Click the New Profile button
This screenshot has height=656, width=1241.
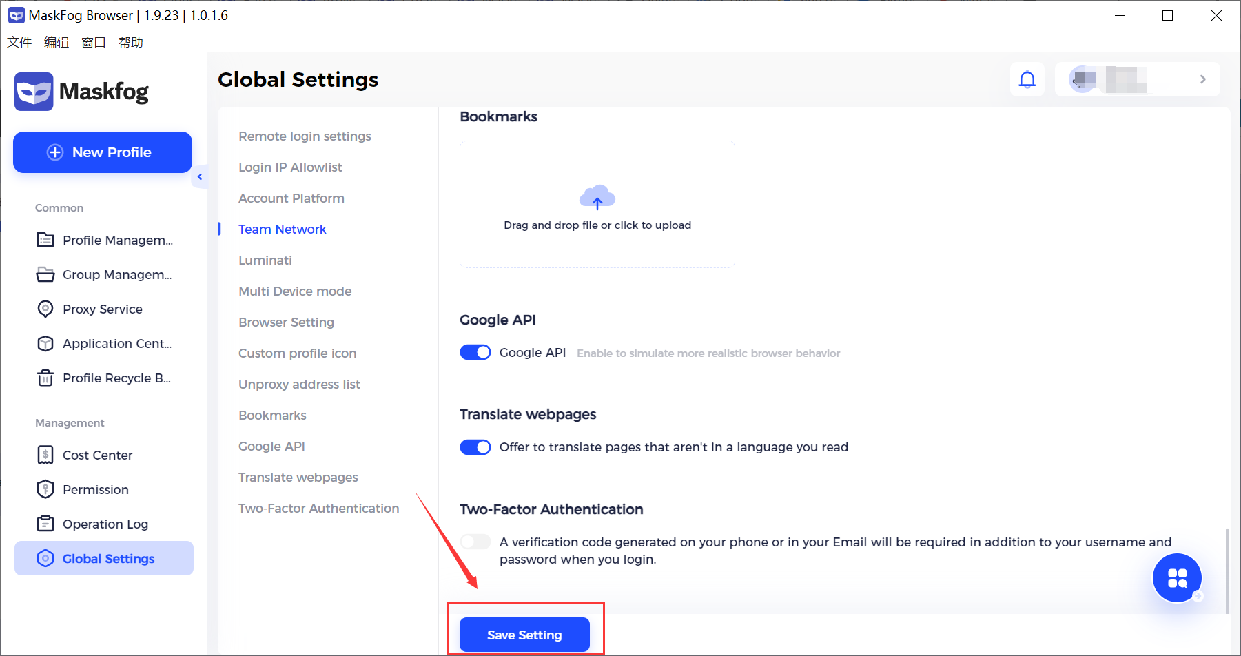coord(103,152)
